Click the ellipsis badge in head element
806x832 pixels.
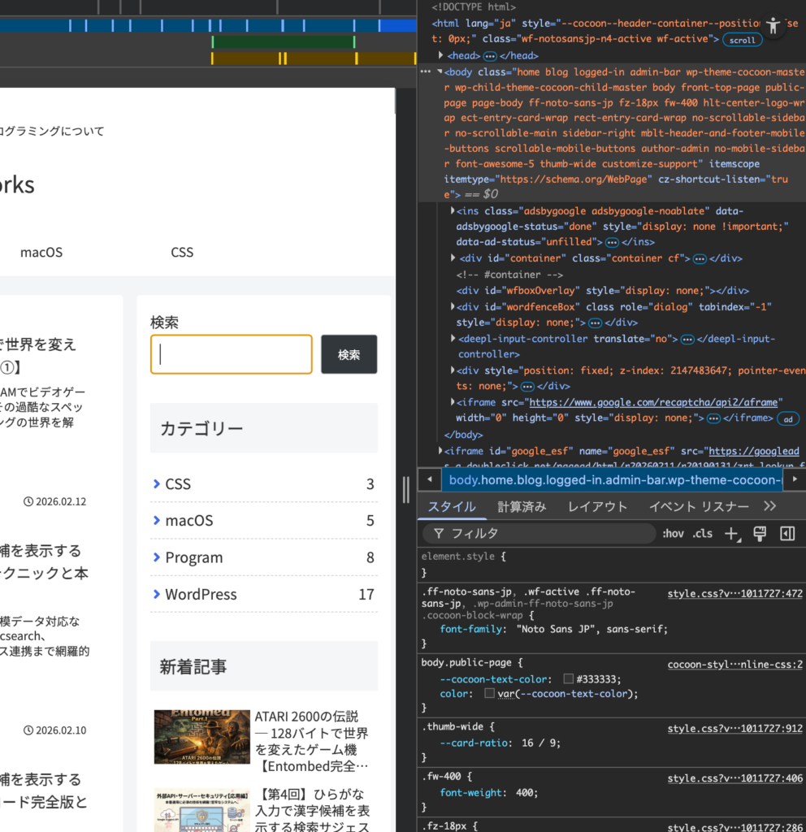[x=490, y=56]
